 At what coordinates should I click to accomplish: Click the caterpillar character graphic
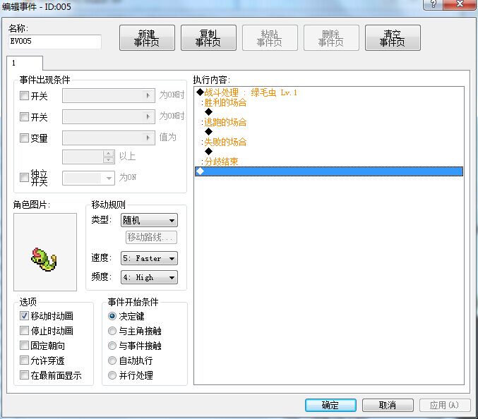(44, 260)
